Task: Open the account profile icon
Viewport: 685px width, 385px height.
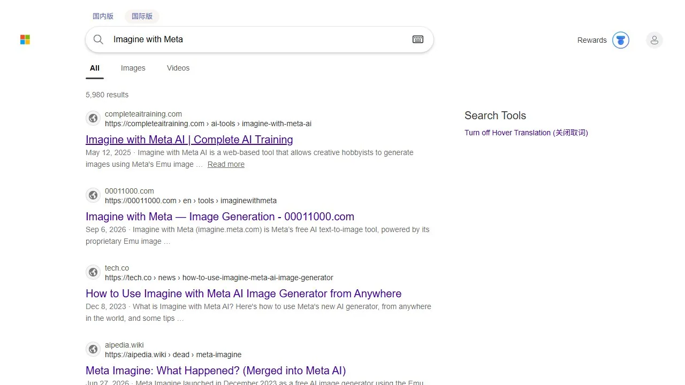Action: (x=654, y=40)
